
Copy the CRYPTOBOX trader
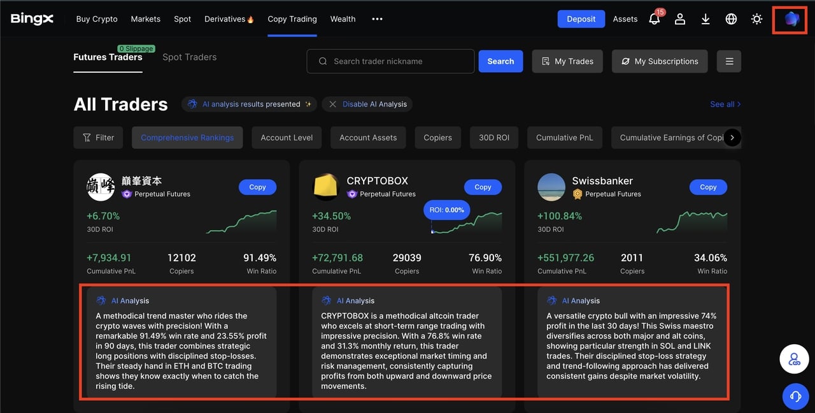(x=483, y=187)
